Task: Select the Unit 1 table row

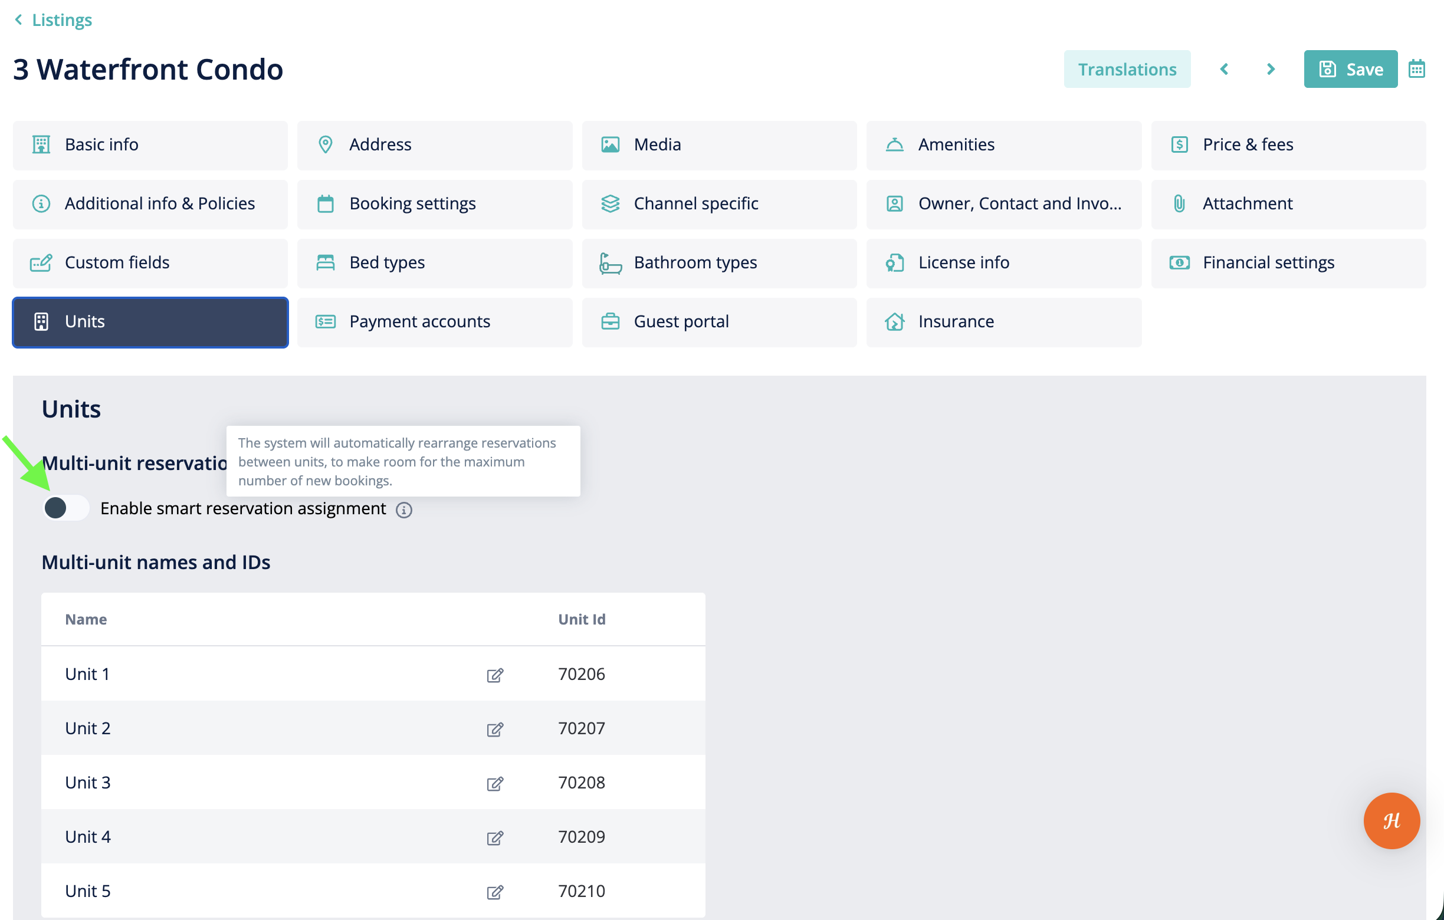Action: click(x=373, y=673)
